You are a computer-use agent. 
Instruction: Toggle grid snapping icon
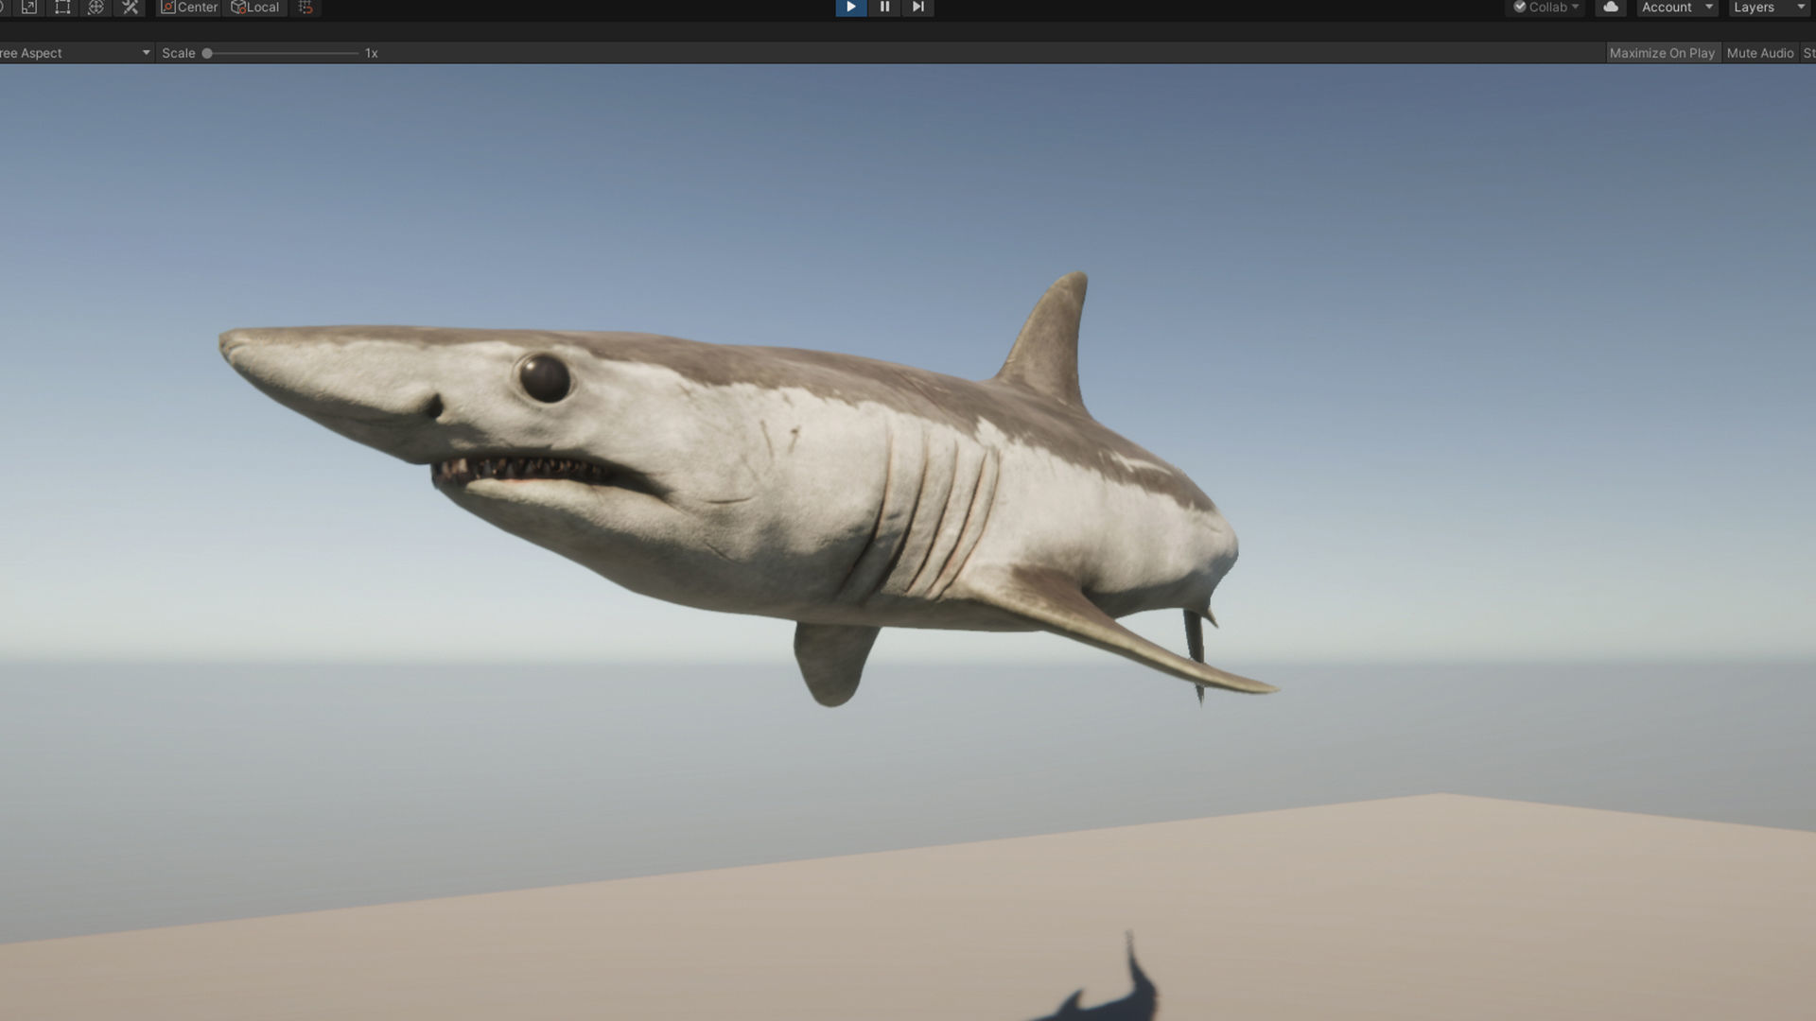tap(306, 7)
